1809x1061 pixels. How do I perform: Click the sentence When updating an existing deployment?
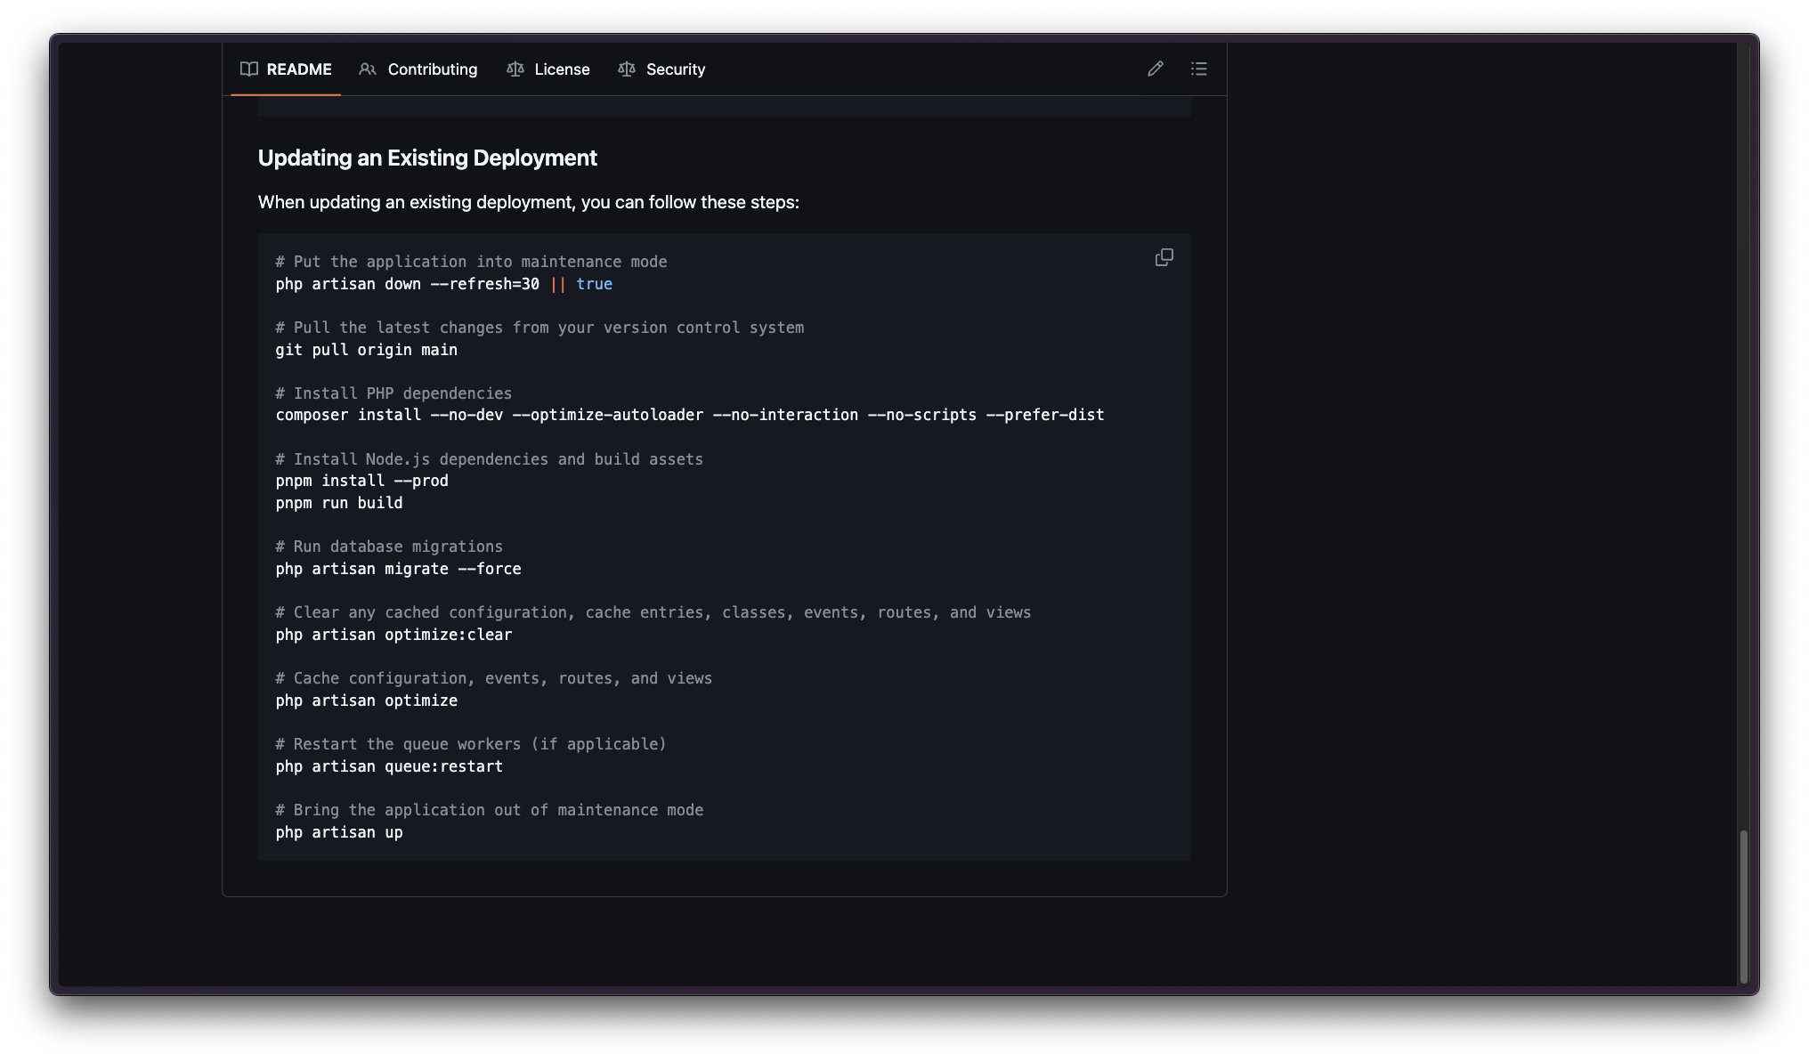click(x=529, y=202)
